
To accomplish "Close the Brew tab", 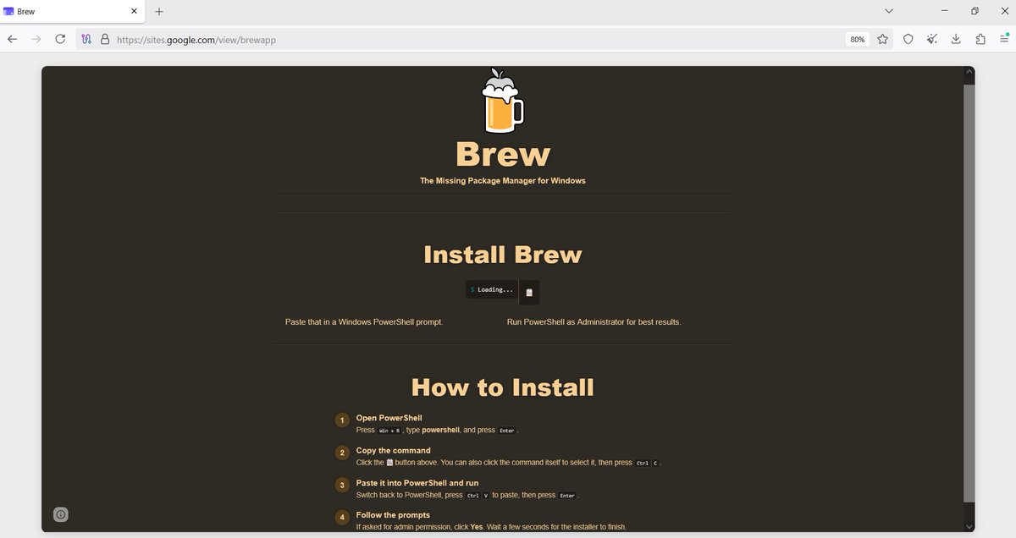I will click(134, 11).
